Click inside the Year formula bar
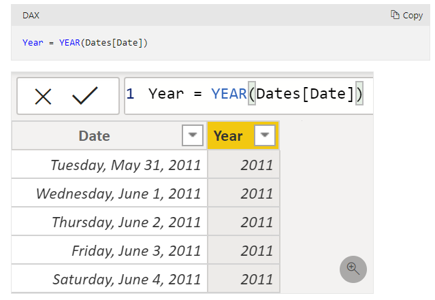Viewport: 435px width, 300px height. 249,96
